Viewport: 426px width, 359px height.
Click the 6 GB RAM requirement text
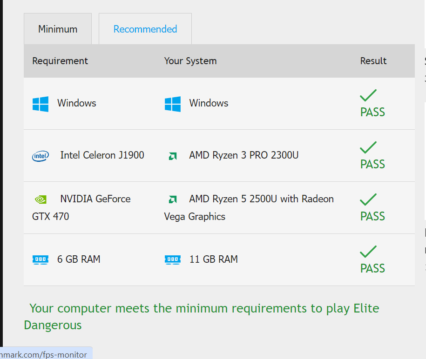coord(79,259)
